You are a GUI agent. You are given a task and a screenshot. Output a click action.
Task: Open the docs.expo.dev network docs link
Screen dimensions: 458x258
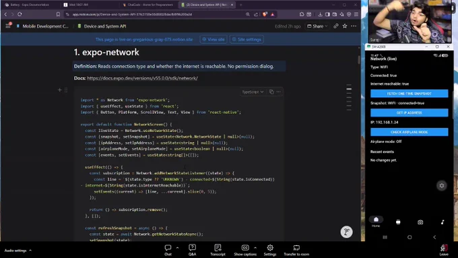[142, 78]
